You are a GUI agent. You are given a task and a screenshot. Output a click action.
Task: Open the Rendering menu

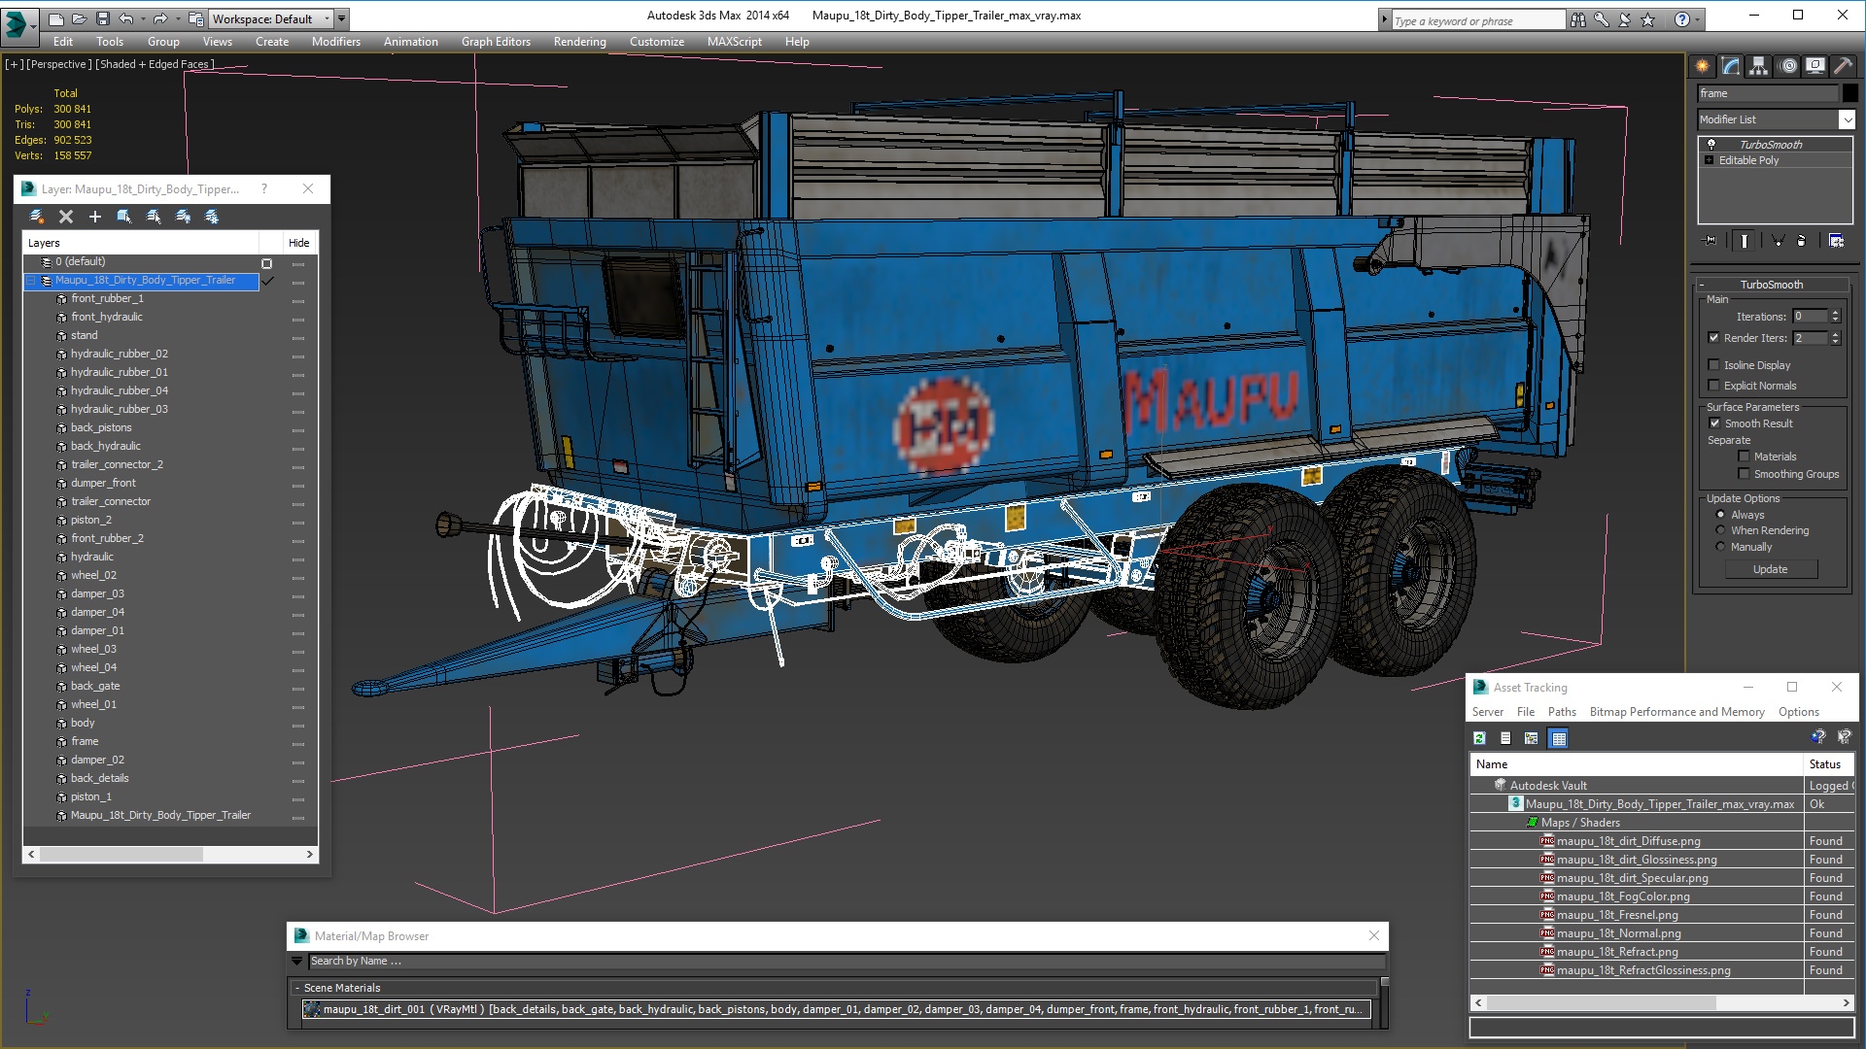pos(580,42)
